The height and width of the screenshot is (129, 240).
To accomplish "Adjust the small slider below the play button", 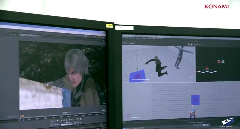I will point(67,123).
